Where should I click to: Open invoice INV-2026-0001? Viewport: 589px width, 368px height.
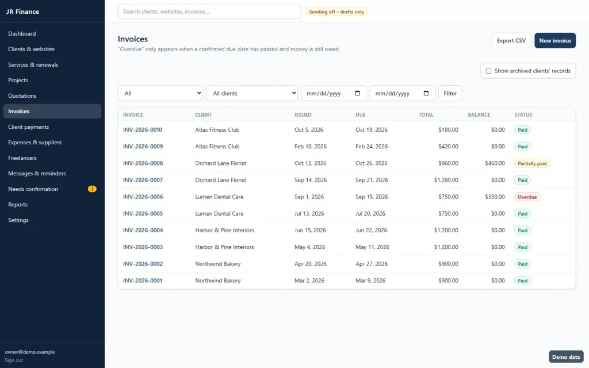(x=143, y=281)
